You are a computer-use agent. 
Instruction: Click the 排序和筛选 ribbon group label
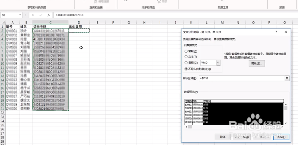tap(148, 8)
